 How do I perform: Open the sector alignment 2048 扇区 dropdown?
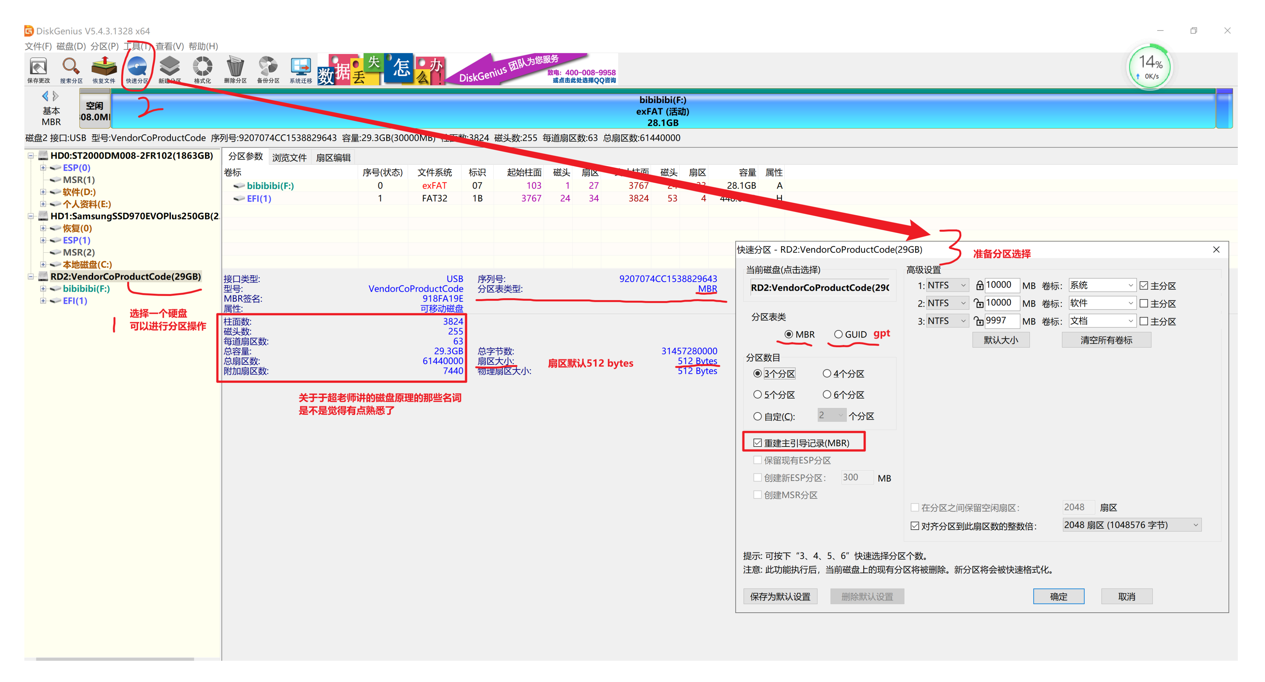[x=1131, y=525]
